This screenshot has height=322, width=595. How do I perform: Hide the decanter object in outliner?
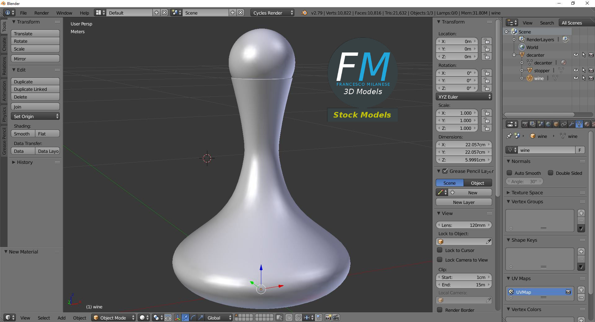(576, 55)
